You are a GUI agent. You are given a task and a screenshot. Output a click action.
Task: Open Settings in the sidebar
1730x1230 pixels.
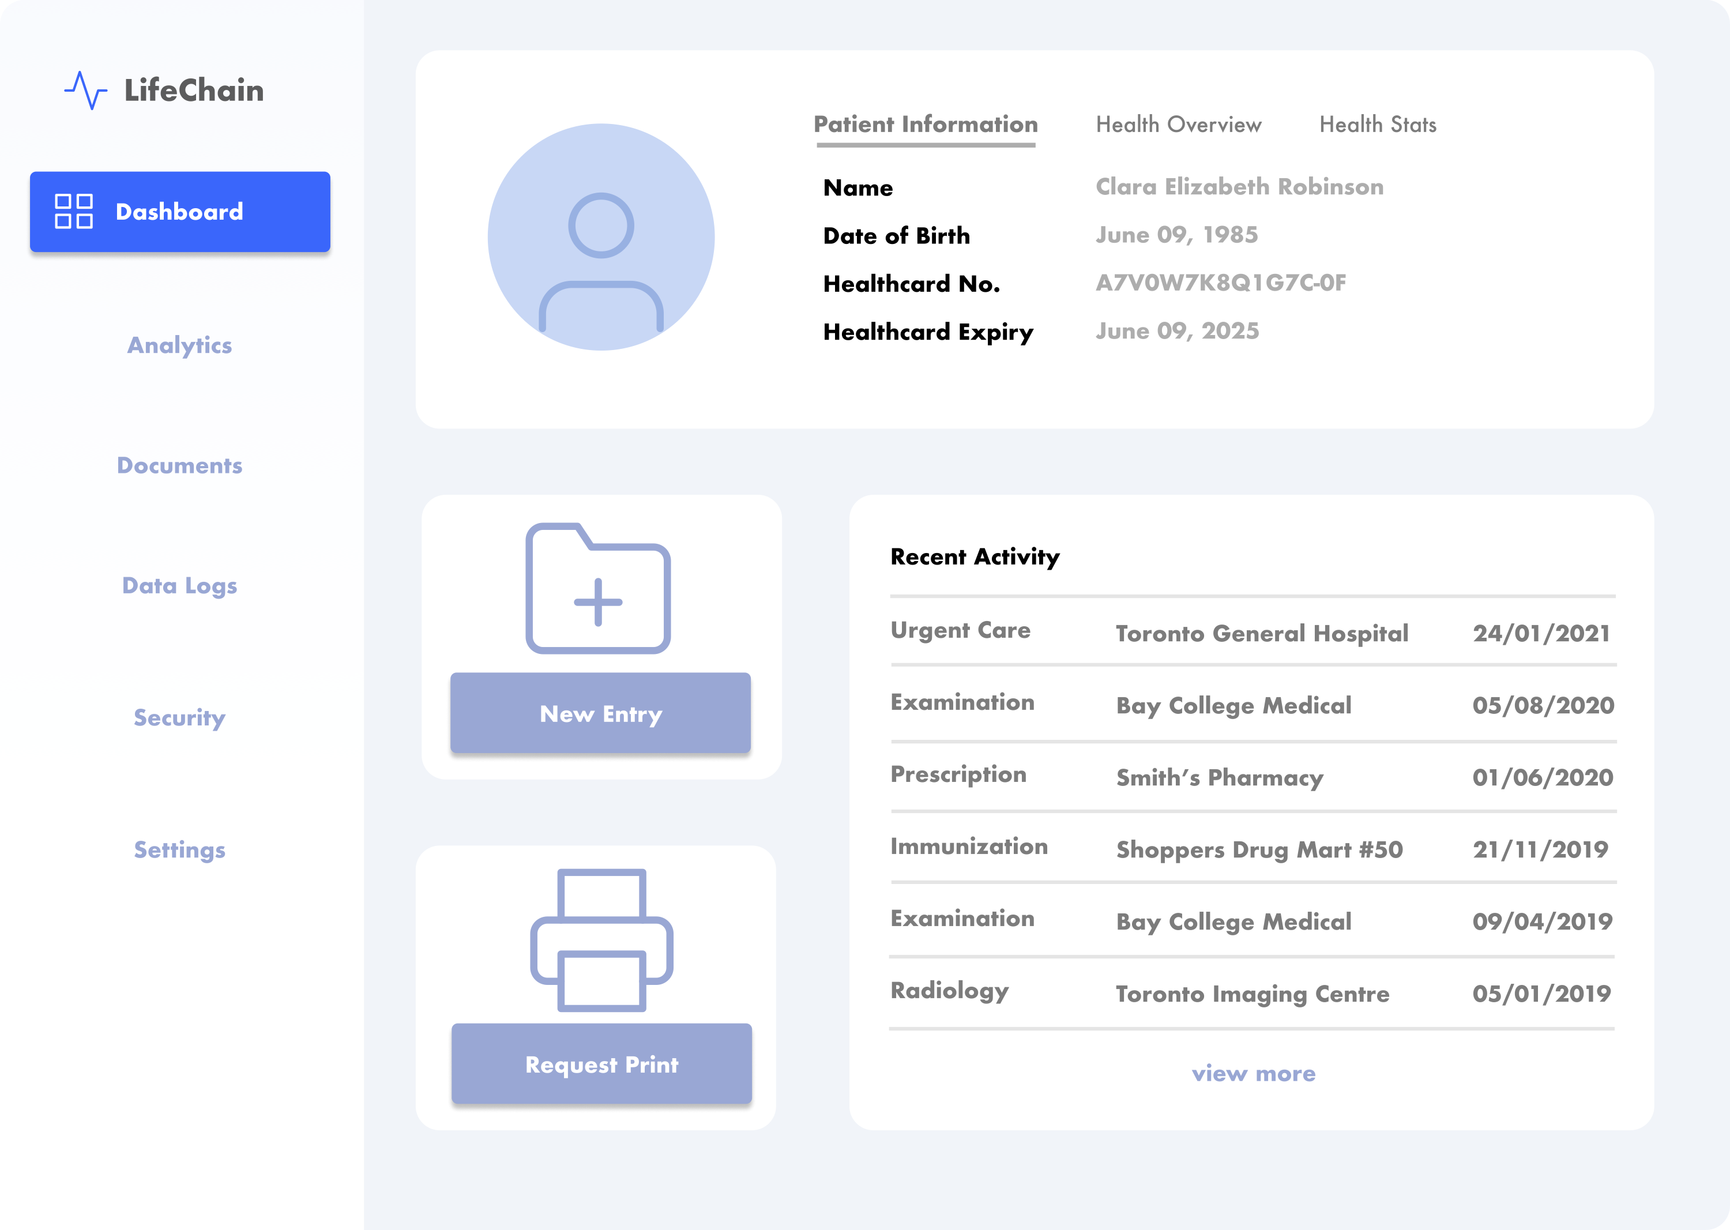coord(179,850)
